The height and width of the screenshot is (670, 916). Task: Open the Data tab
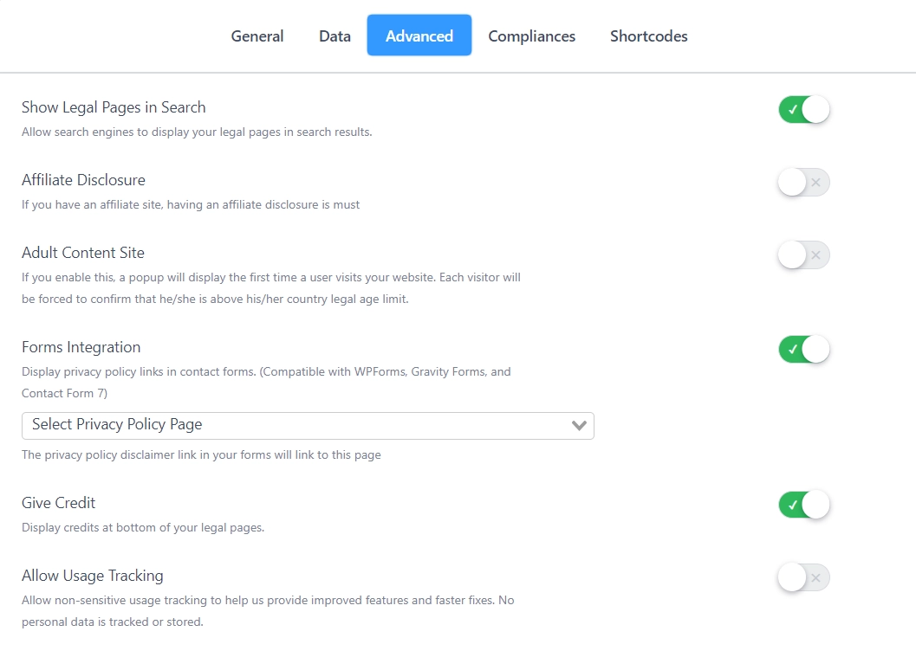point(335,35)
